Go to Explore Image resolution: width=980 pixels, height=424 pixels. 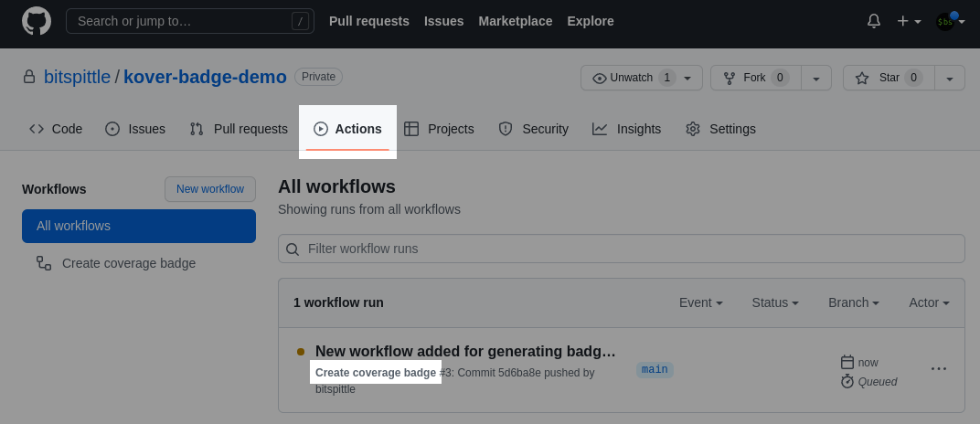tap(590, 21)
